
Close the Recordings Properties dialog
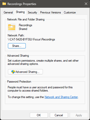[x=86, y=4]
